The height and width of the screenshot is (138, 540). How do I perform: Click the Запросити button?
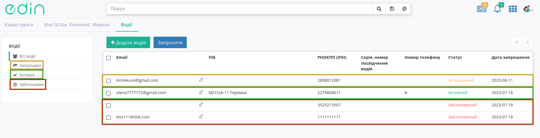point(170,43)
